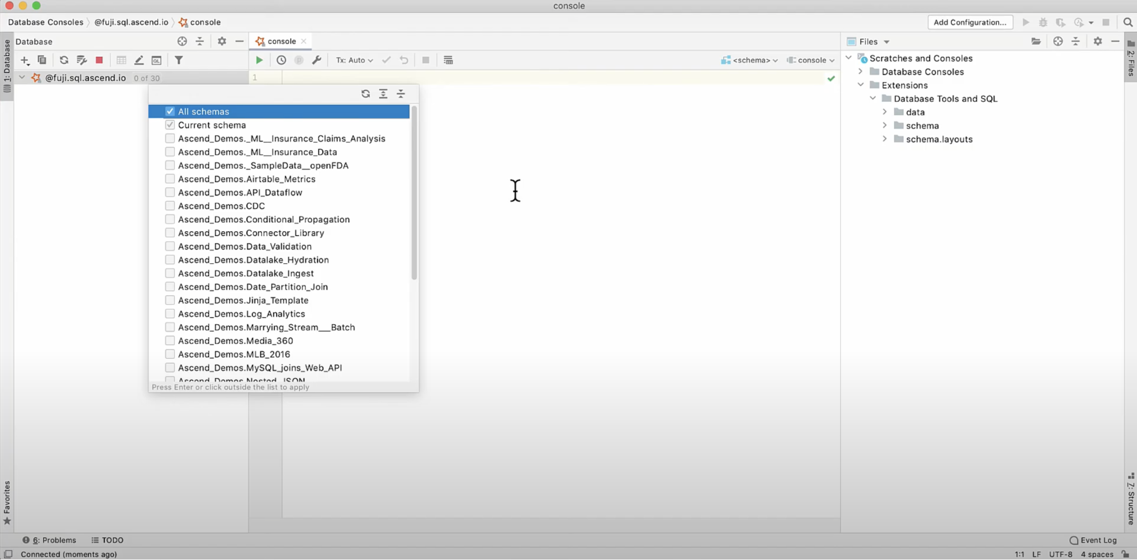Refresh schema list in popup
Viewport: 1137px width, 560px height.
(x=365, y=94)
